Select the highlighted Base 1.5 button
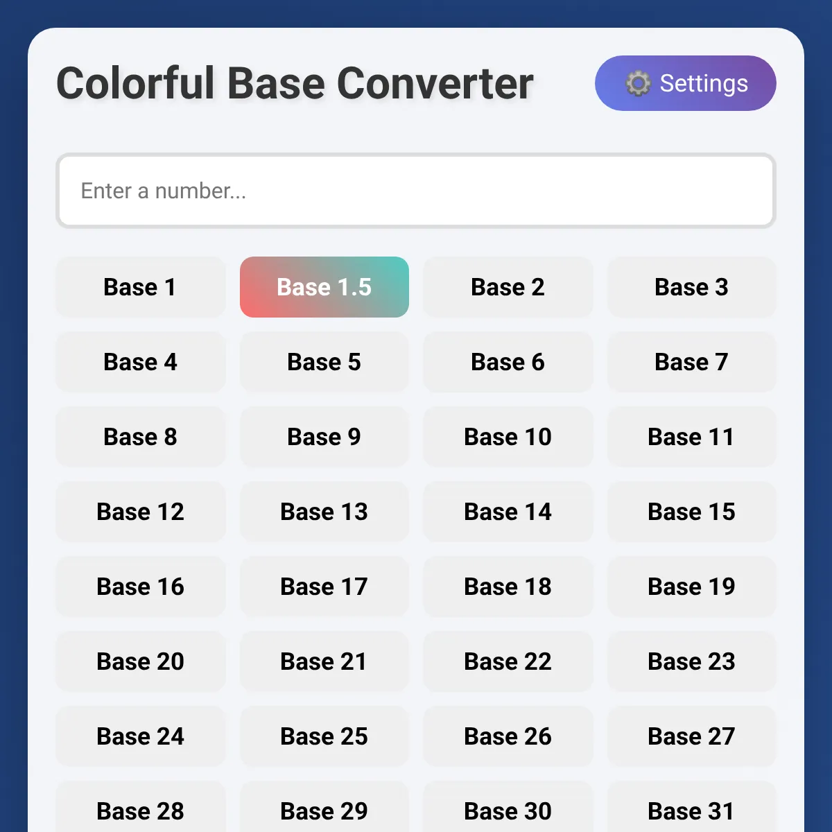Screen dimensions: 832x832 324,287
